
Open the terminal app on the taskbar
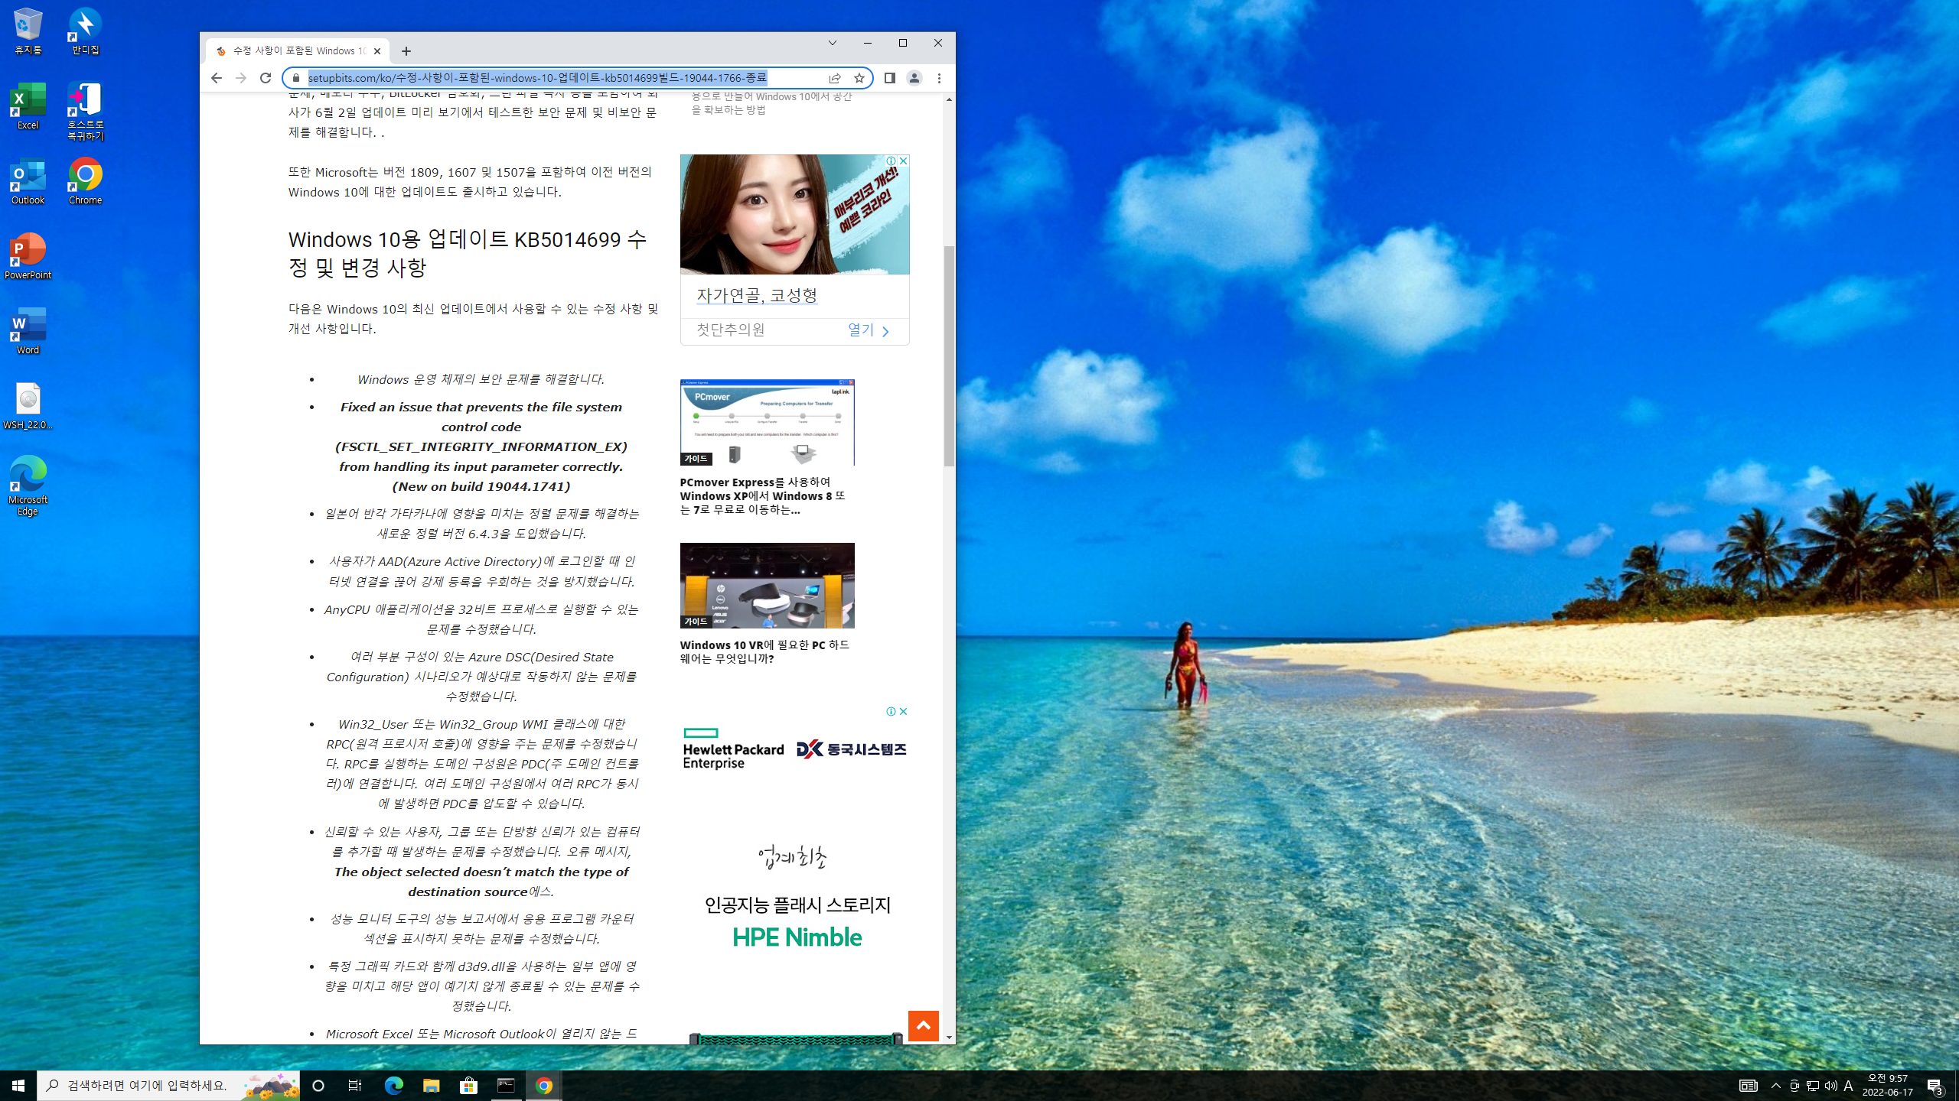[506, 1085]
